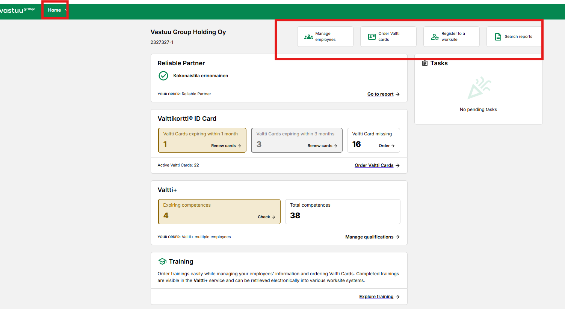This screenshot has height=309, width=565.
Task: Click the Vastuu Group Holding Oy company name
Action: coord(188,32)
